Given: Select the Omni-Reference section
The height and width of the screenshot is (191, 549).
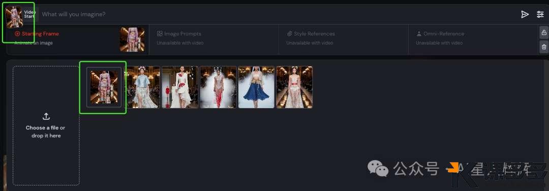Looking at the screenshot, I should 473,40.
